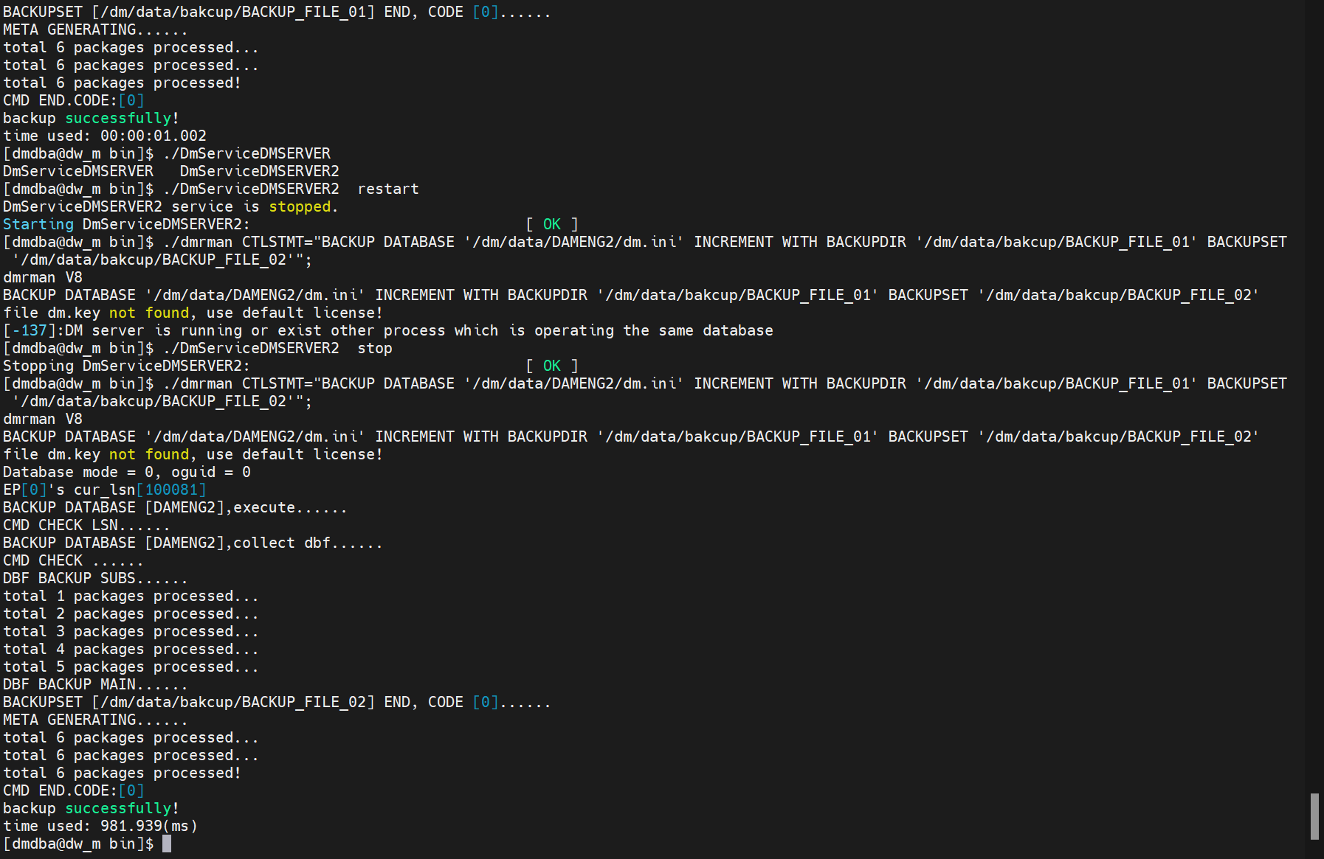Click the cursor at the final prompt
Screen dimensions: 1324x859
tap(167, 844)
